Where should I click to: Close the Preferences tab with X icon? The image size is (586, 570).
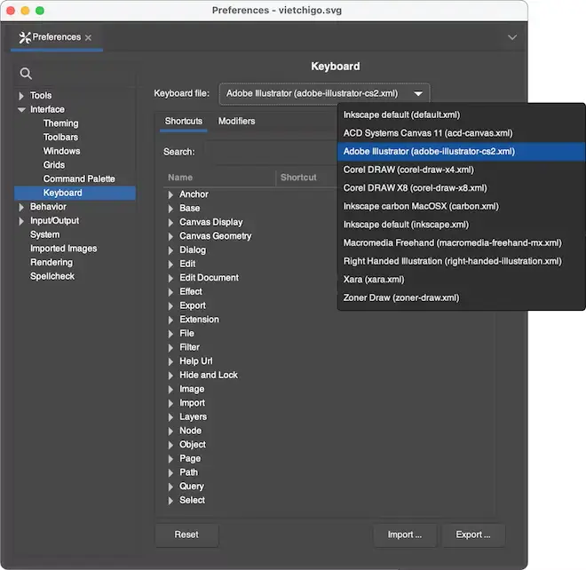pos(88,38)
